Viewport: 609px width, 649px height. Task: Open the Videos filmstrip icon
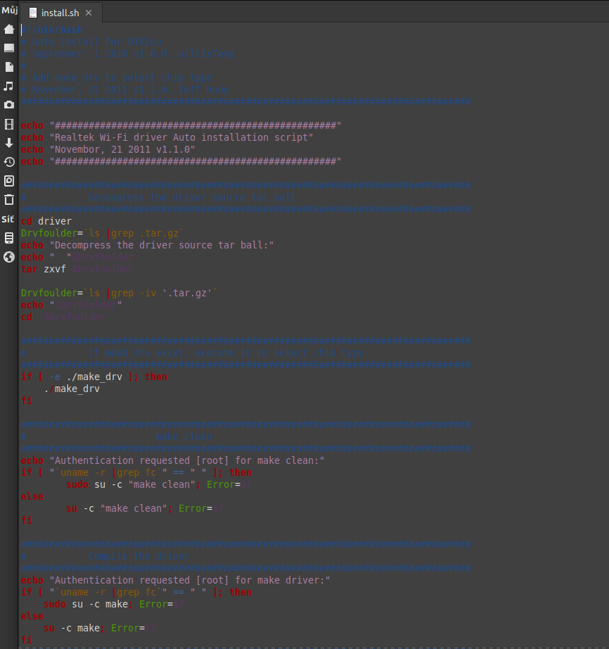pyautogui.click(x=9, y=124)
